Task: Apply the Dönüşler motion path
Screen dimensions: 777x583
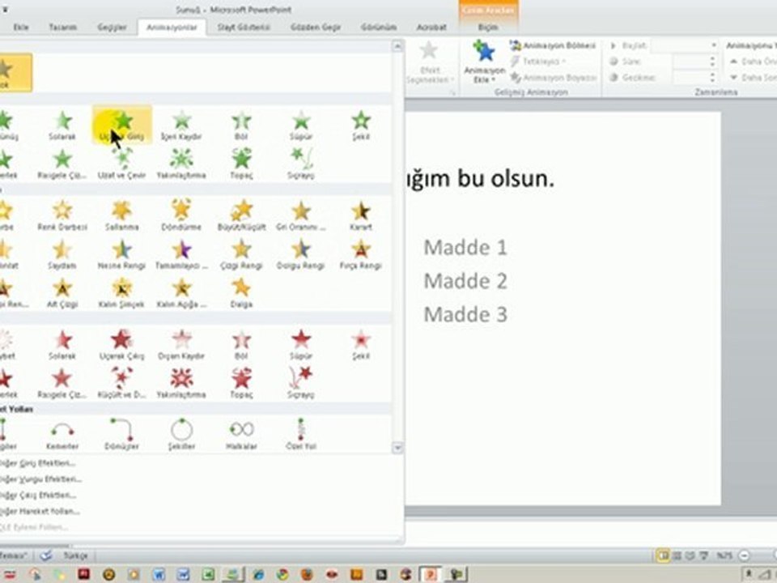Action: [x=122, y=434]
